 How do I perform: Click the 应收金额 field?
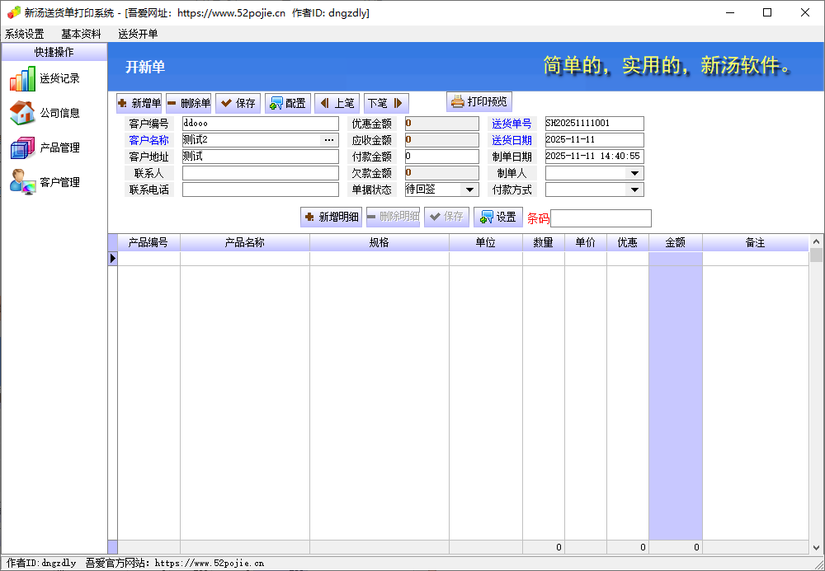pyautogui.click(x=442, y=140)
